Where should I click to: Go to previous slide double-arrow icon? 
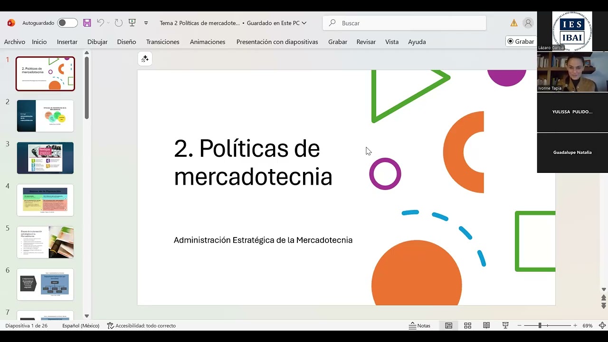604,298
